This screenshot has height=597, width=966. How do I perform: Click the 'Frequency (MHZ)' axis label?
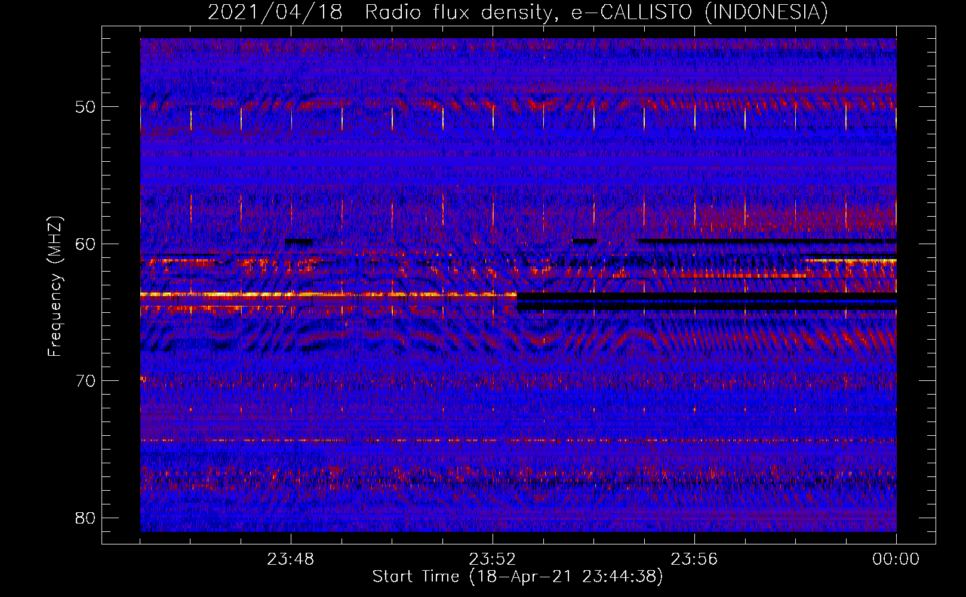click(55, 287)
